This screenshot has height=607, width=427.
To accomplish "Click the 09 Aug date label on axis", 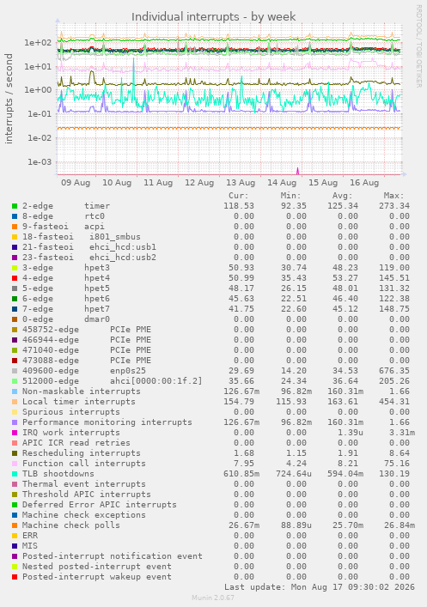I will click(76, 183).
